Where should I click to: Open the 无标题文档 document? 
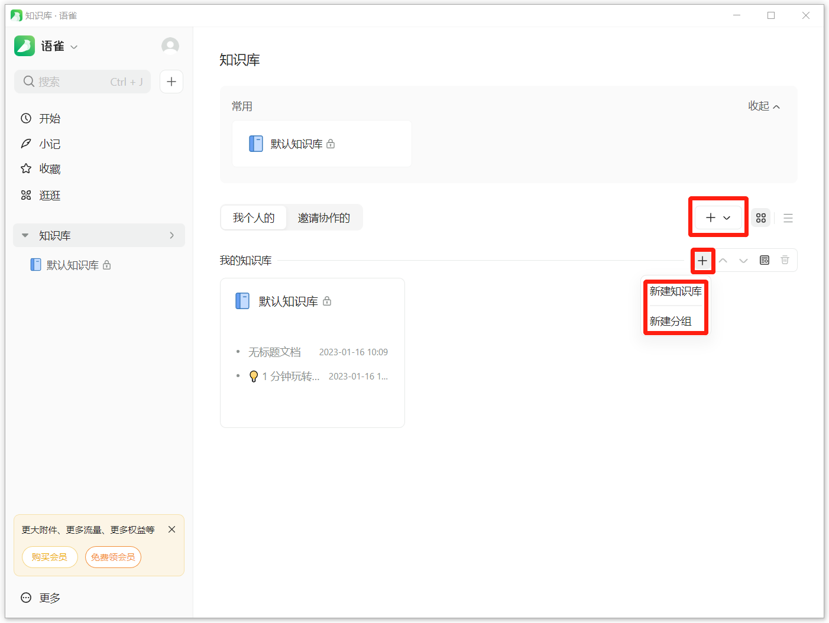pos(274,352)
